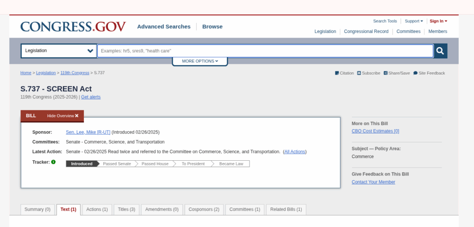Subscribe to this bill via Subscribe icon
The height and width of the screenshot is (227, 474).
pyautogui.click(x=368, y=73)
